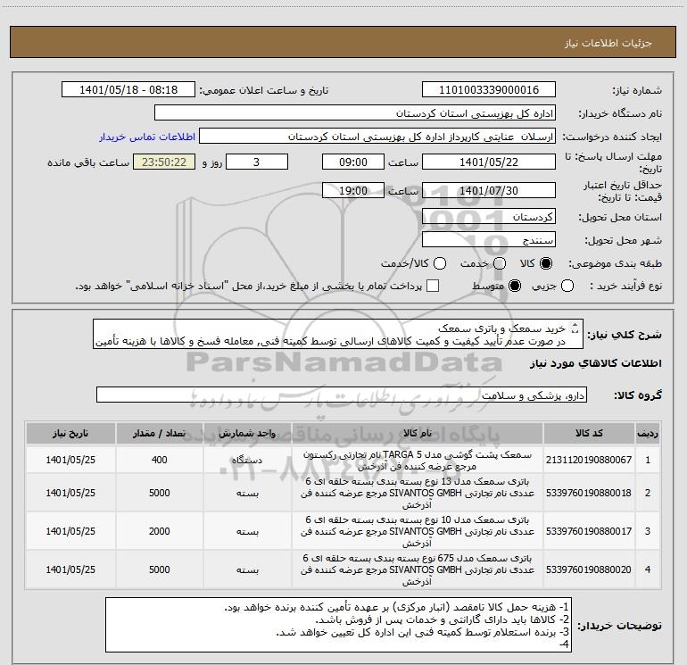
Task: Click the buyer notes text area
Action: [338, 625]
